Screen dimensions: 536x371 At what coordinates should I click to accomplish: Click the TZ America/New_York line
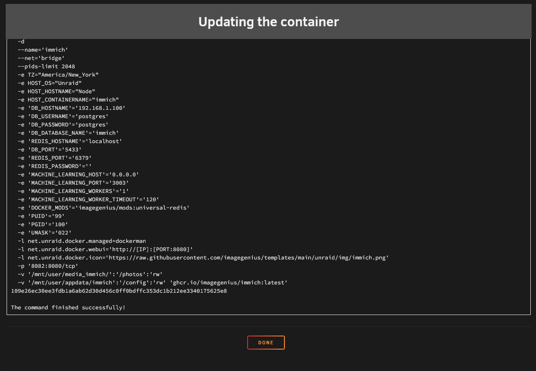58,75
